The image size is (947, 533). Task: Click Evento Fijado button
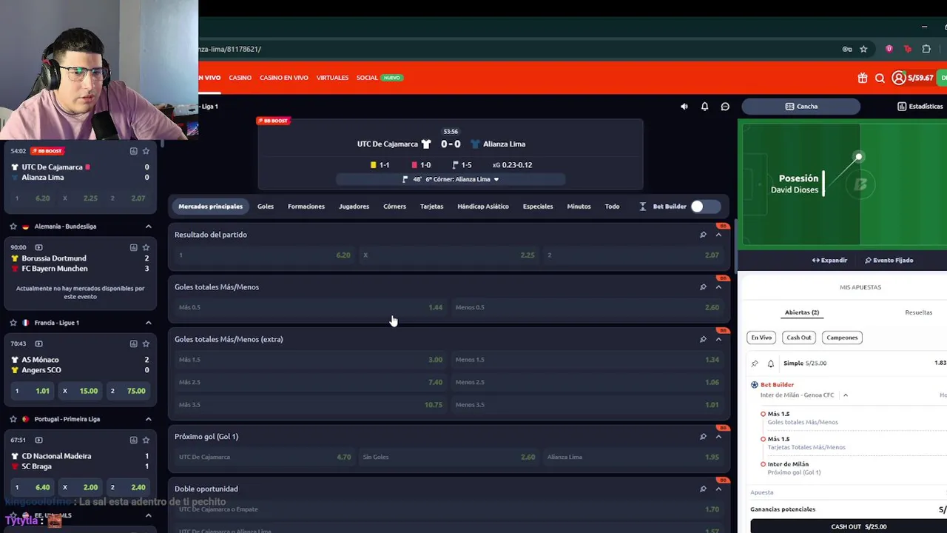coord(889,261)
